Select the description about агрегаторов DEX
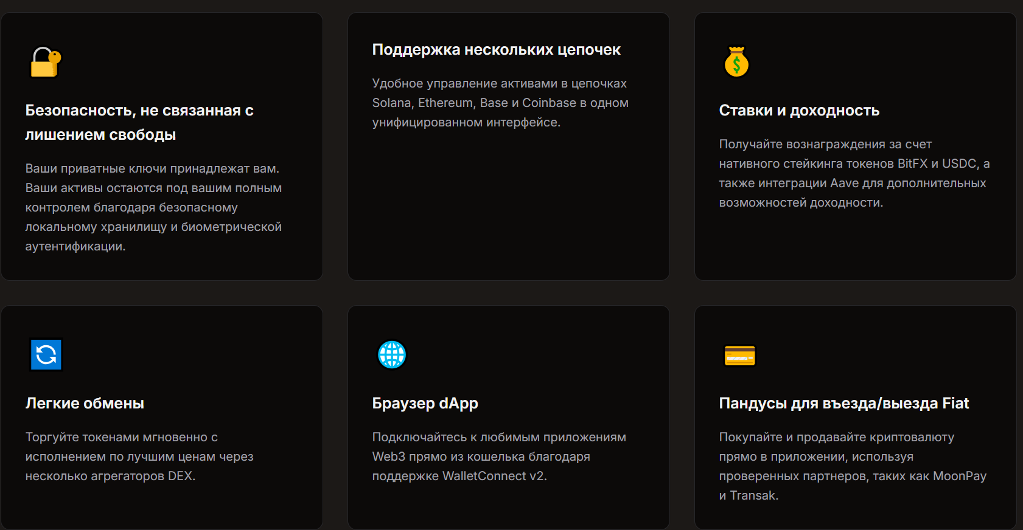This screenshot has width=1023, height=530. coord(139,456)
